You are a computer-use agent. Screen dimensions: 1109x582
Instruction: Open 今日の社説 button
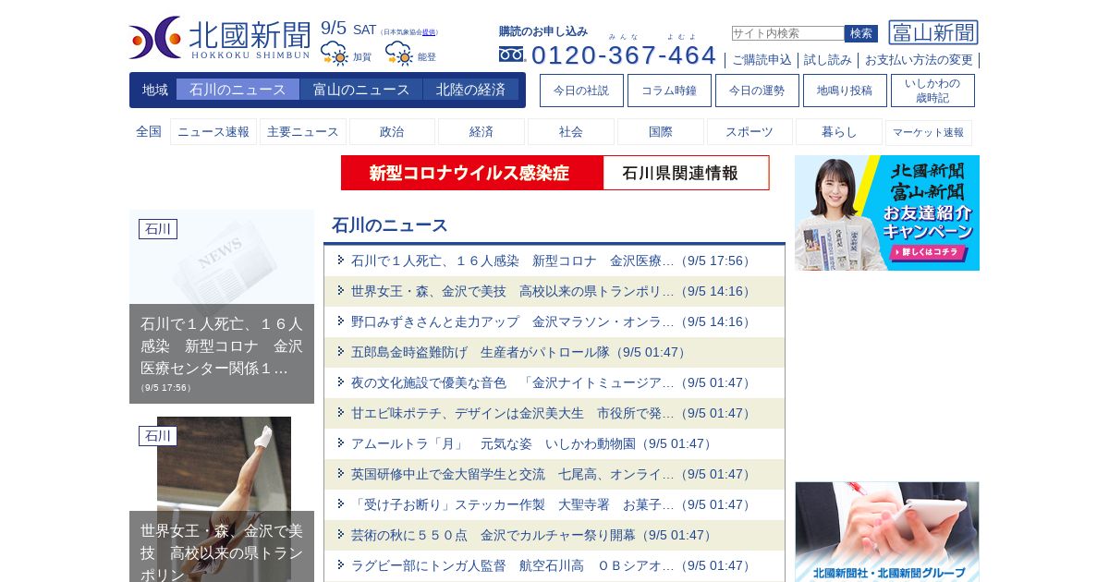pos(581,91)
